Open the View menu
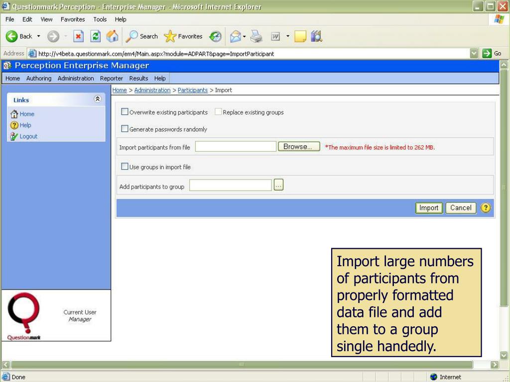The height and width of the screenshot is (382, 510). pos(46,19)
